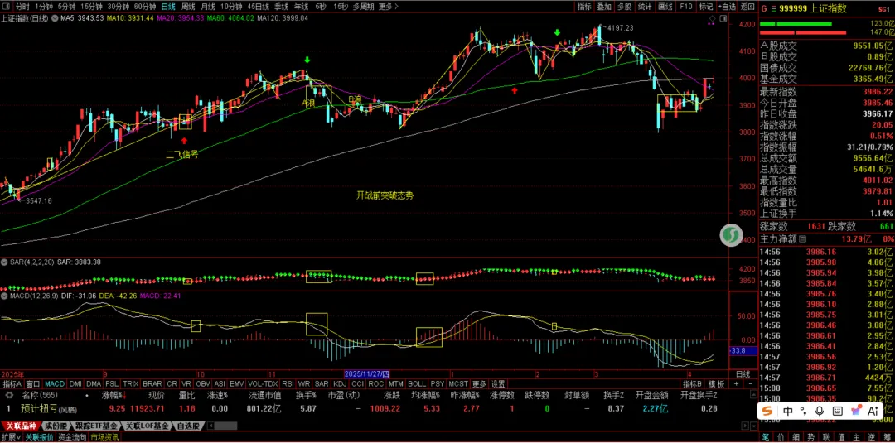Click the 笔 tab at bottom right
This screenshot has height=443, width=895.
click(766, 437)
